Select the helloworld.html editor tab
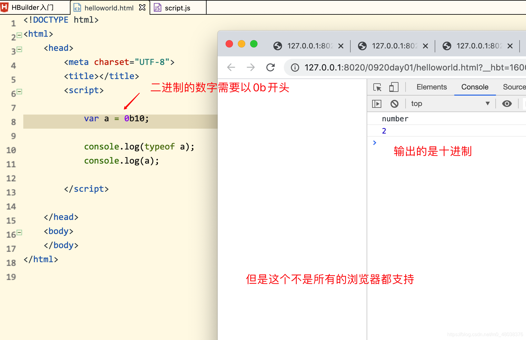Viewport: 526px width, 340px height. click(x=109, y=8)
